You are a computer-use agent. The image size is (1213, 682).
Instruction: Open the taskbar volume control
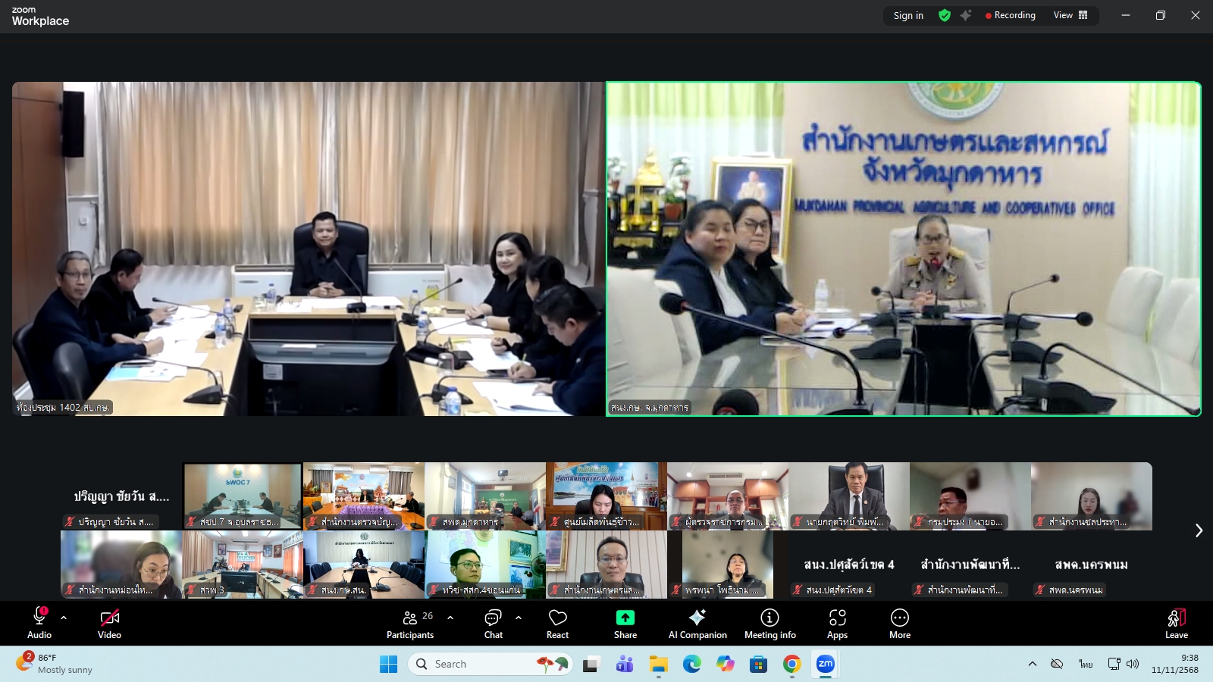pos(1133,664)
